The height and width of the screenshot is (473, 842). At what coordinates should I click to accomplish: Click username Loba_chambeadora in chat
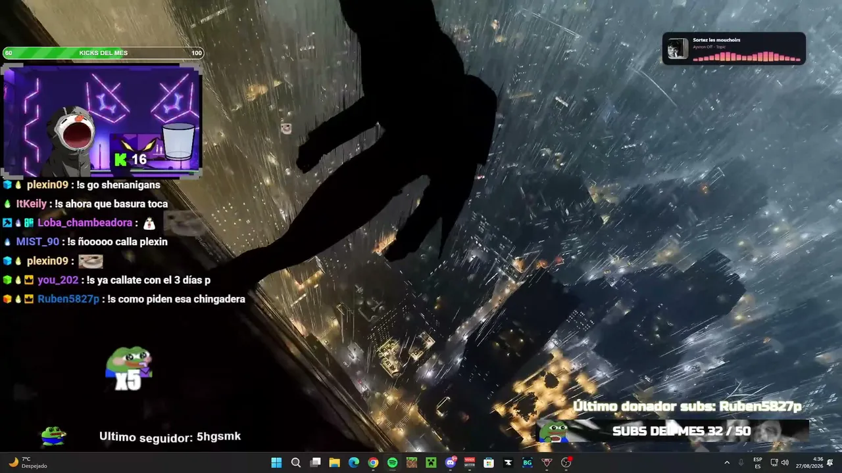(x=85, y=223)
